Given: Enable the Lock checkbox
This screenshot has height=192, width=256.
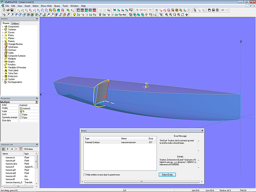Looking at the screenshot, I should (x=21, y=114).
